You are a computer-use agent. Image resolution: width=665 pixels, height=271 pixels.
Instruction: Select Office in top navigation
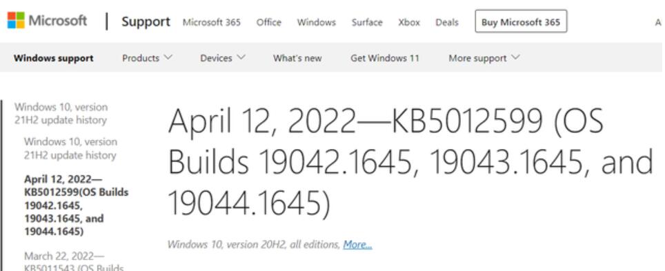[x=268, y=23]
